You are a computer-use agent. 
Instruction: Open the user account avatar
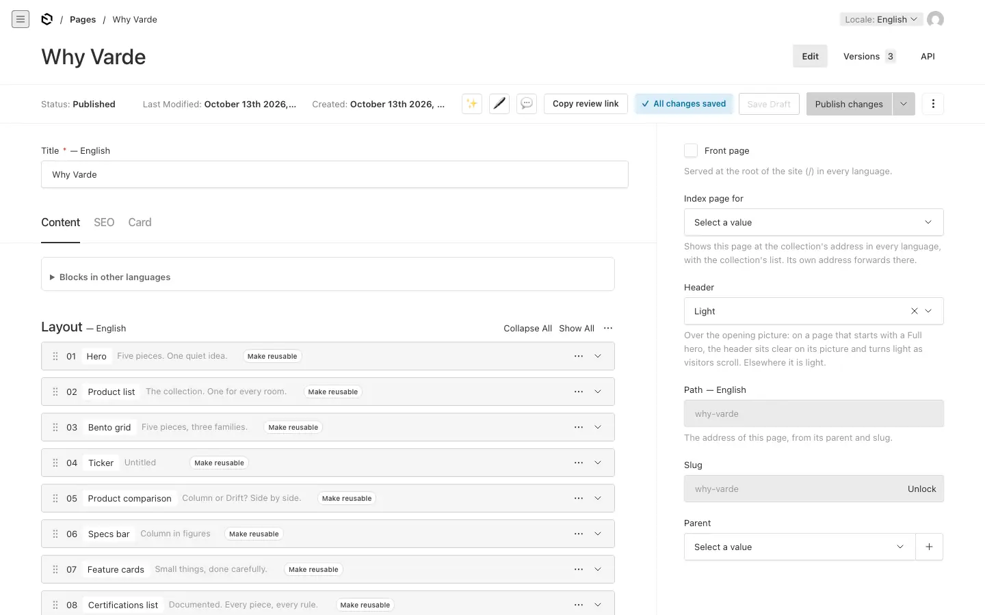tap(935, 19)
